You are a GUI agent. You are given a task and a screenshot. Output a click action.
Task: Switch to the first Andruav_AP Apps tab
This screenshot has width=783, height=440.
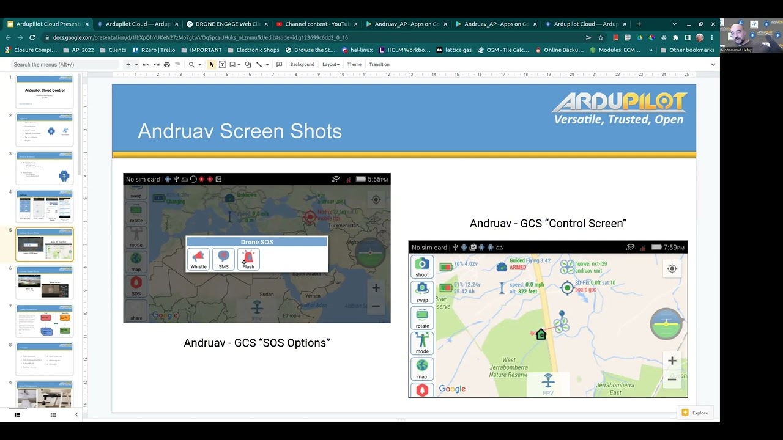pyautogui.click(x=407, y=24)
